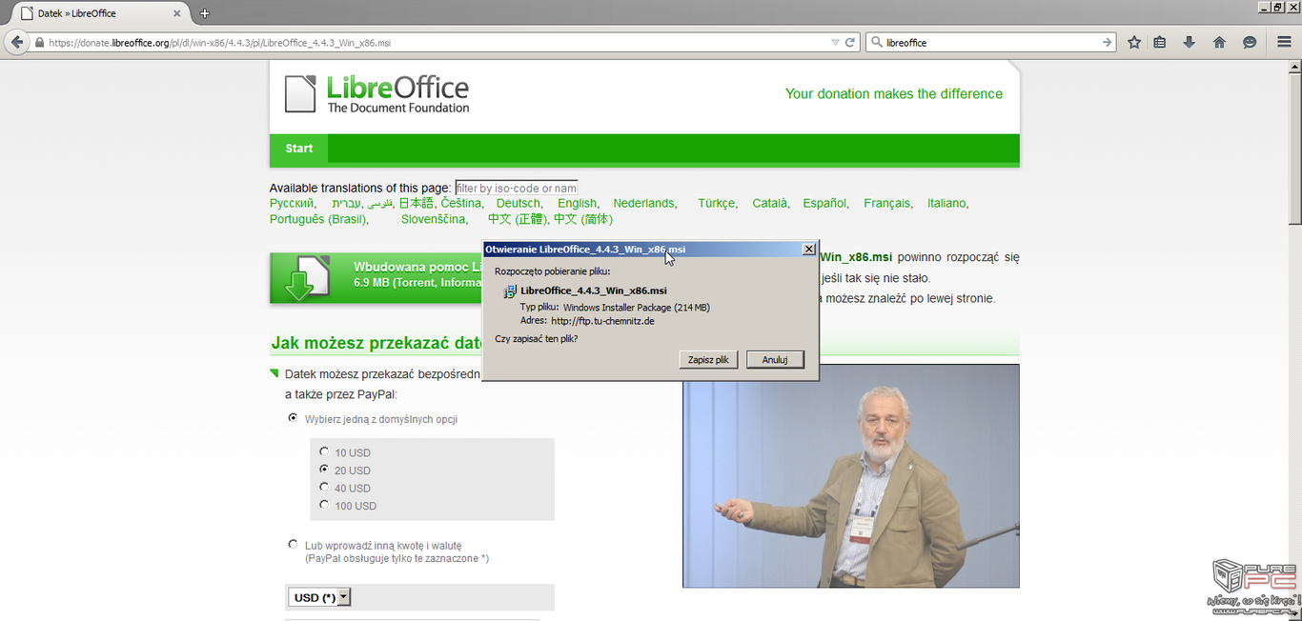Click the padlock site identity icon
Screen dimensions: 1302x621
point(39,43)
